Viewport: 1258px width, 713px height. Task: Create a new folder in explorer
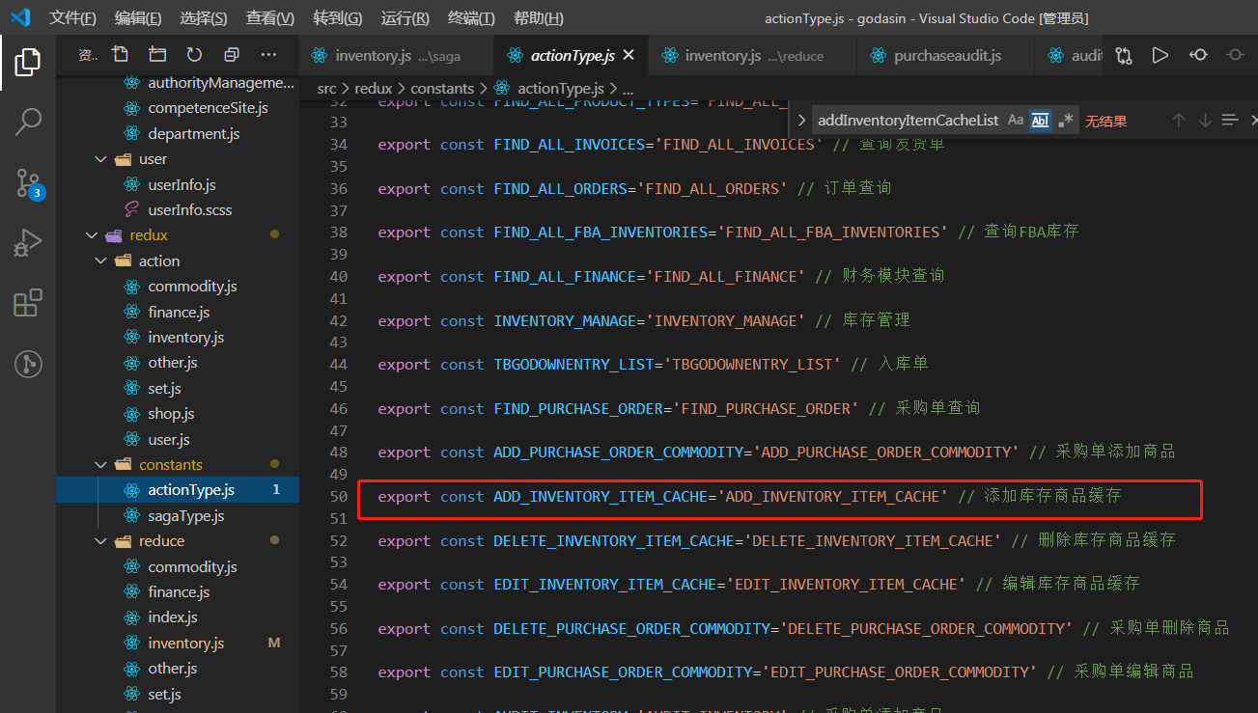[x=157, y=55]
